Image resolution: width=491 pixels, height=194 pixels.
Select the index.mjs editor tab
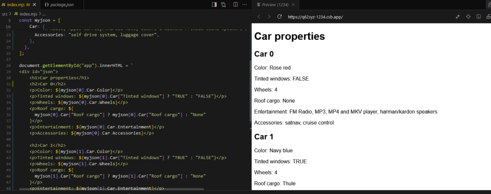[20, 5]
